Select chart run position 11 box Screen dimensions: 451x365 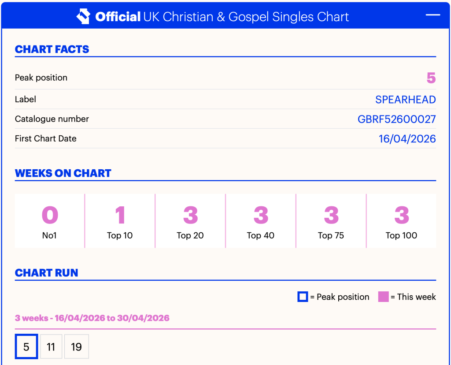(51, 346)
